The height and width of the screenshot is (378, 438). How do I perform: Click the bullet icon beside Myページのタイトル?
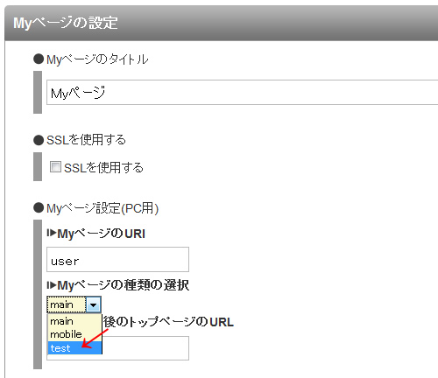[x=39, y=59]
